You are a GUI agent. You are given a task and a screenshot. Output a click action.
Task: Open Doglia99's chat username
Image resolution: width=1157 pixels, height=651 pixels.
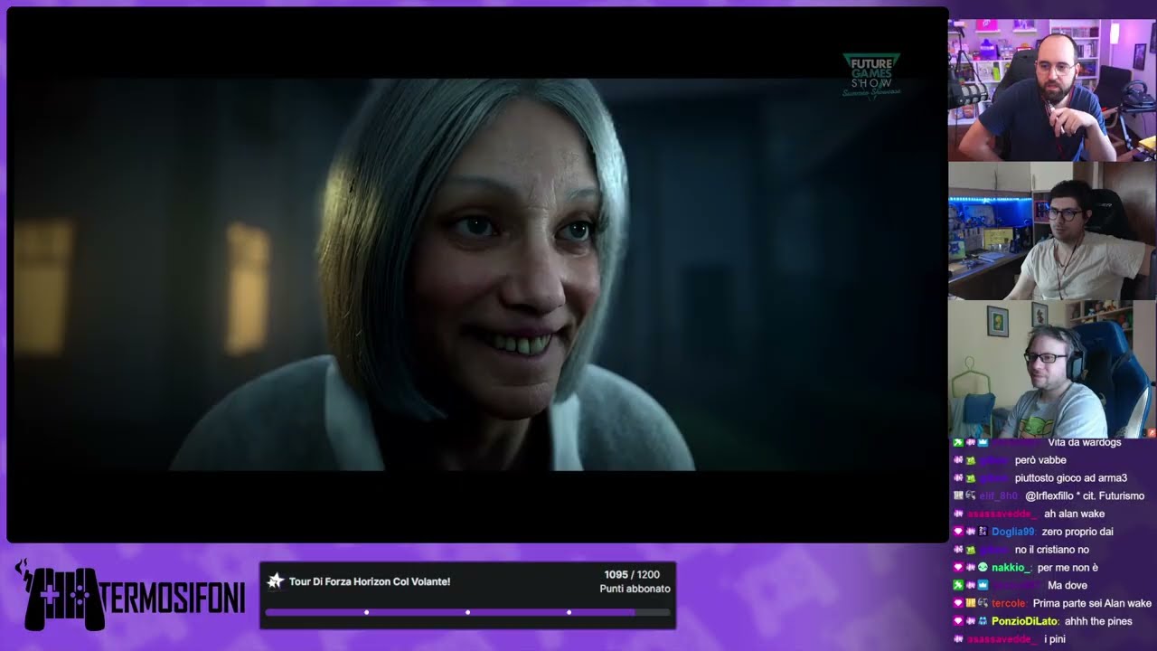coord(1013,532)
